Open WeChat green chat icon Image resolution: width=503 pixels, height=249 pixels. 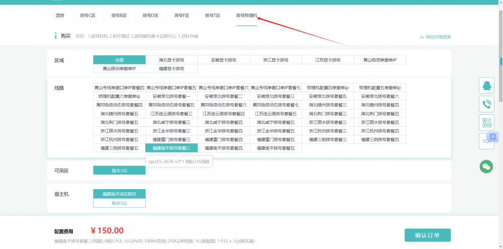(x=486, y=167)
